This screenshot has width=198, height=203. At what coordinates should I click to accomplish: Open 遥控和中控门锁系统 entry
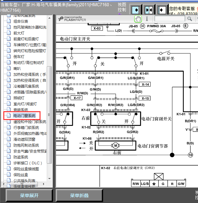tap(30, 122)
